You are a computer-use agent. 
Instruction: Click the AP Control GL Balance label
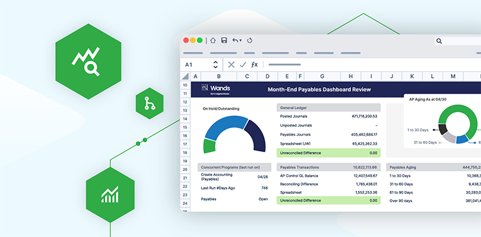[299, 176]
